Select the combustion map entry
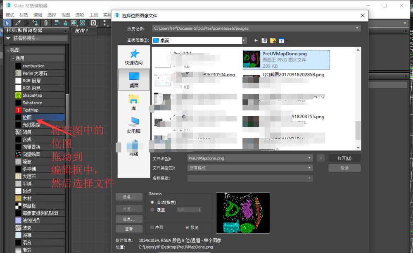Screen dimensions: 413x253 40,66
